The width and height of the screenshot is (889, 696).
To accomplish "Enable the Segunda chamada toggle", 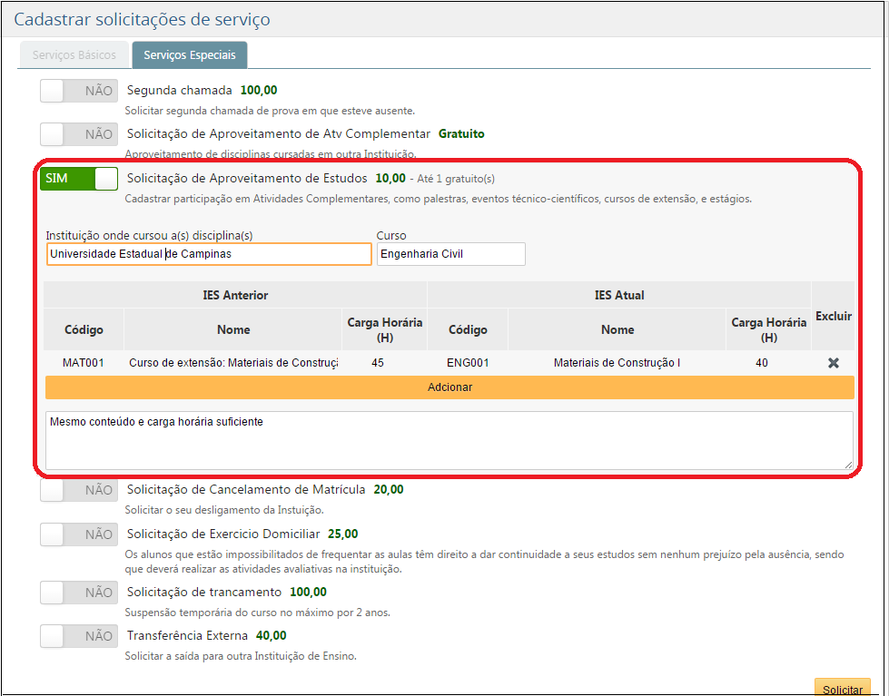I will click(77, 91).
